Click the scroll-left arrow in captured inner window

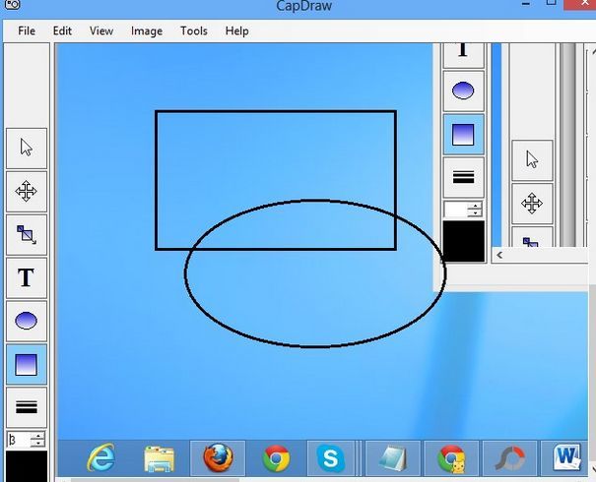(499, 256)
